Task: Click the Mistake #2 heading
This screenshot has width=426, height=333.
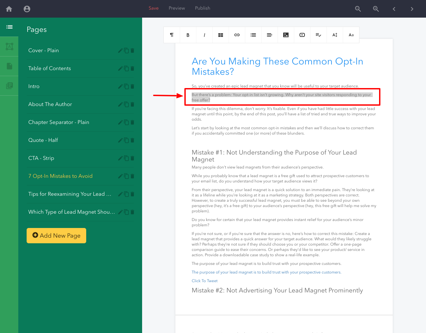Action: coord(277,290)
